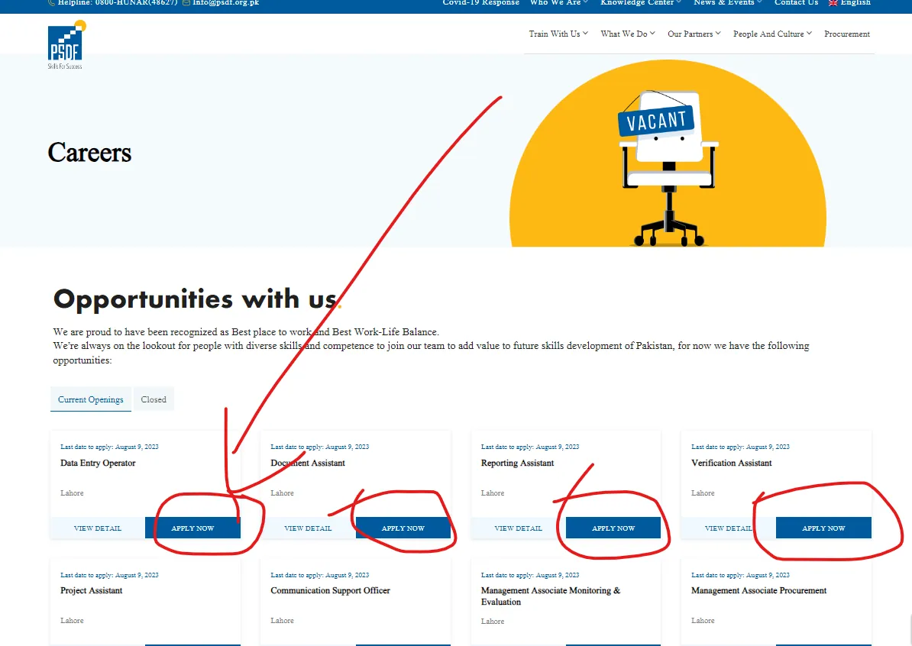The image size is (912, 646).
Task: Expand the What We Do menu
Action: pyautogui.click(x=628, y=34)
